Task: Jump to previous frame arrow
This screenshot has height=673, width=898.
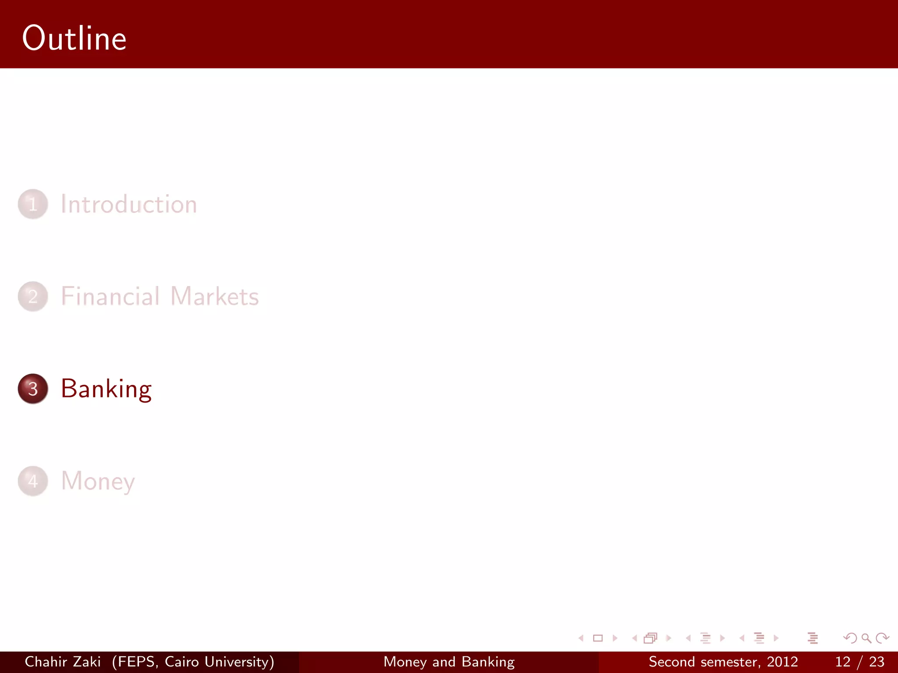Action: (634, 638)
